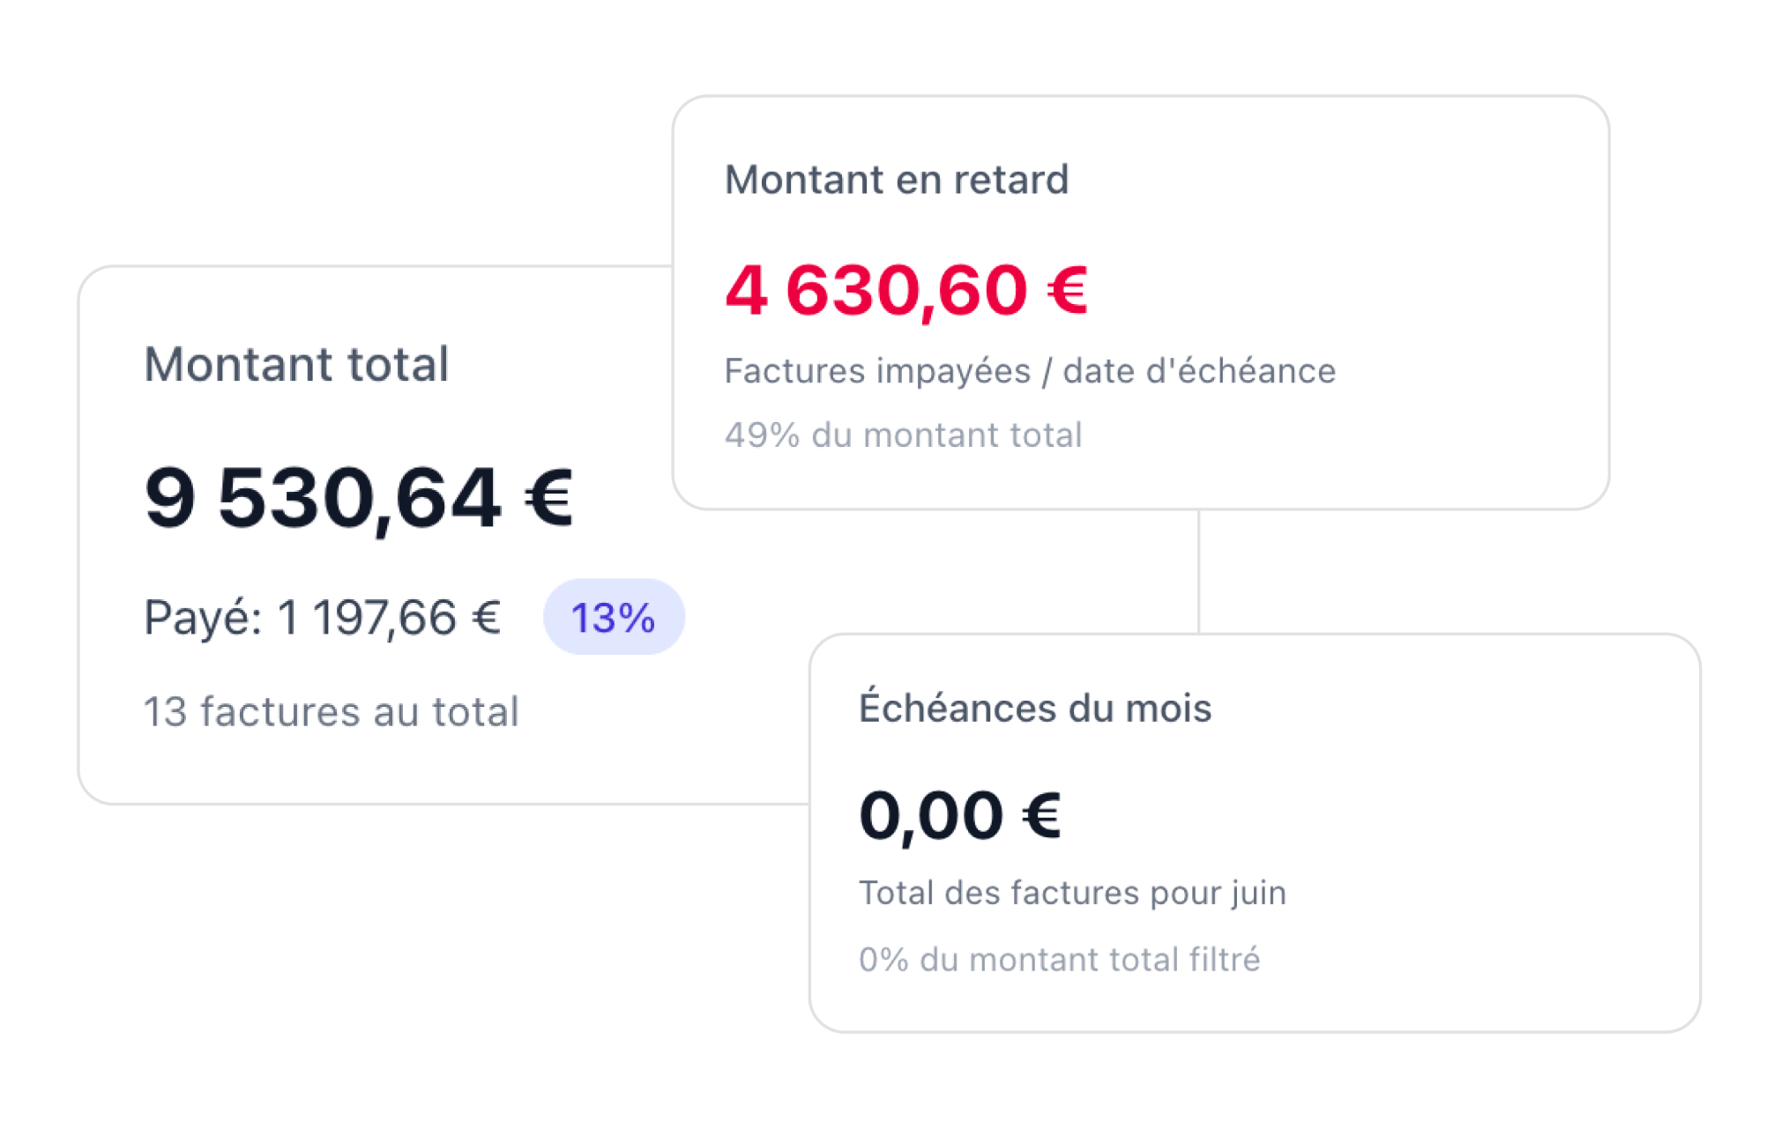This screenshot has height=1144, width=1781.
Task: Click the vertical connector line between cards
Action: coord(1198,571)
